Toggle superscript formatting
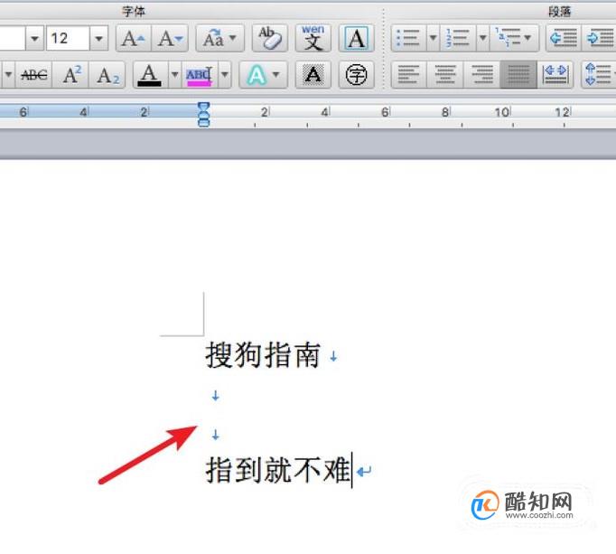Screen dimensions: 616x554 click(72, 74)
